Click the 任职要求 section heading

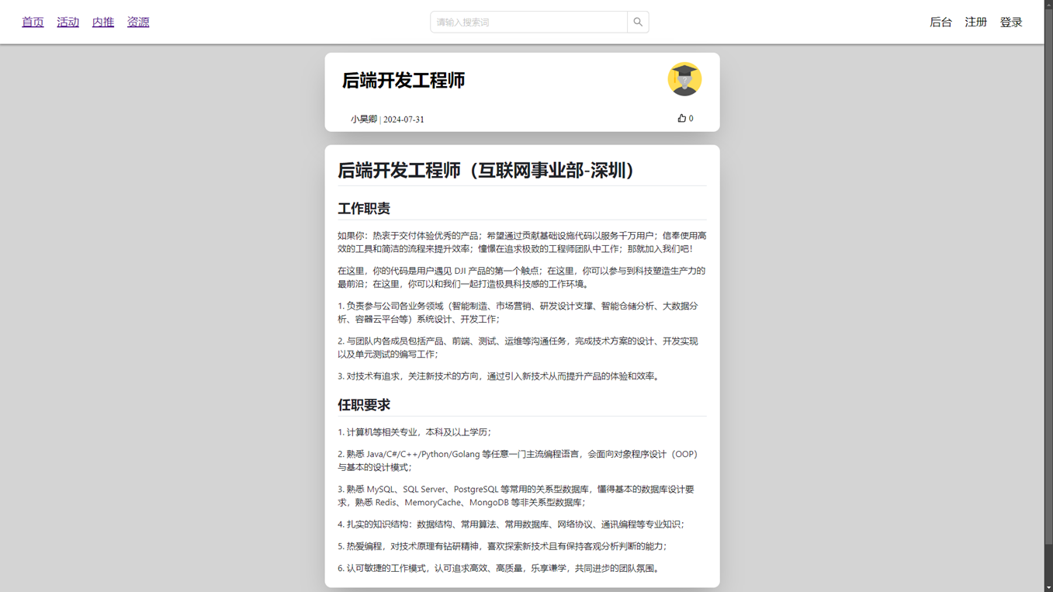pyautogui.click(x=364, y=404)
